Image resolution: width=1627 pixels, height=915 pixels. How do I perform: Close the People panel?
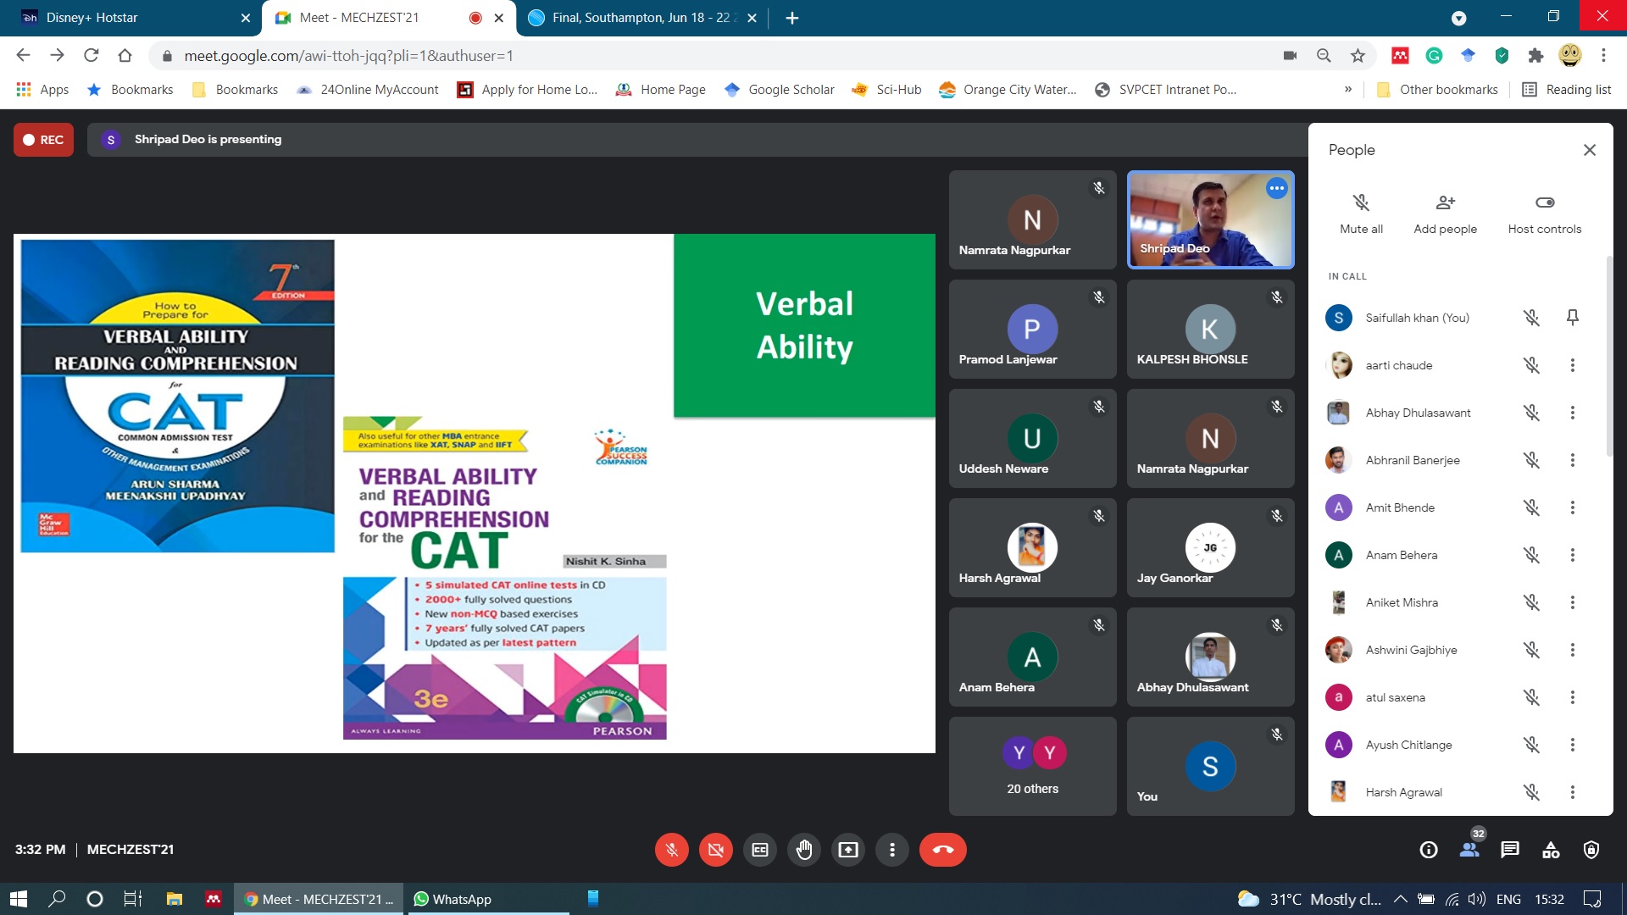(x=1590, y=150)
